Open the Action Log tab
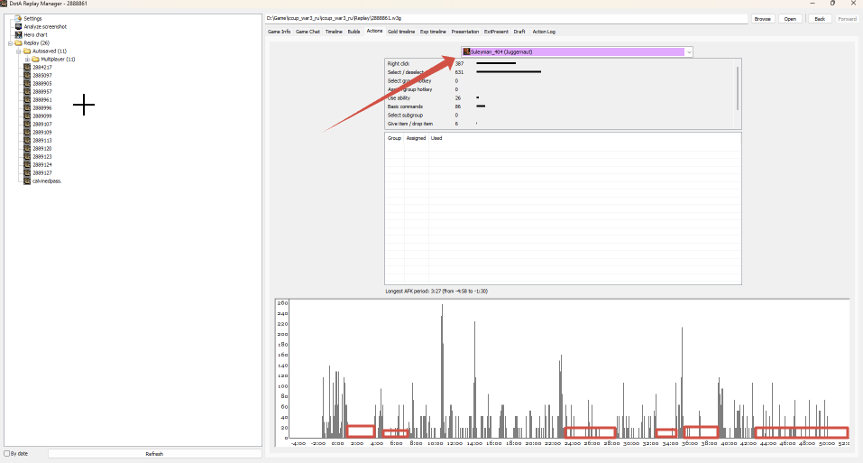 [x=544, y=32]
